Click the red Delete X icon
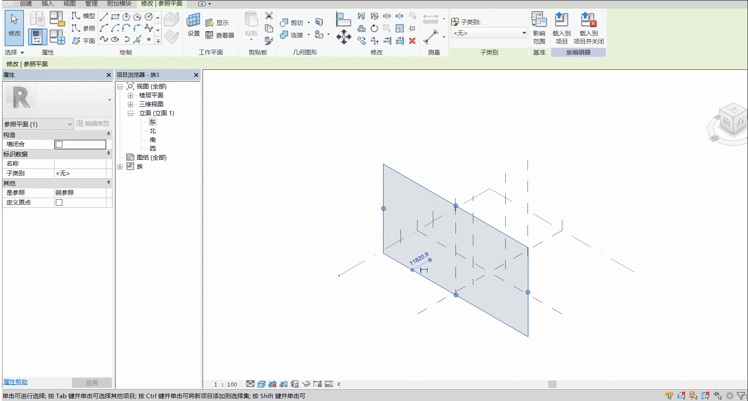Image resolution: width=748 pixels, height=401 pixels. [412, 40]
